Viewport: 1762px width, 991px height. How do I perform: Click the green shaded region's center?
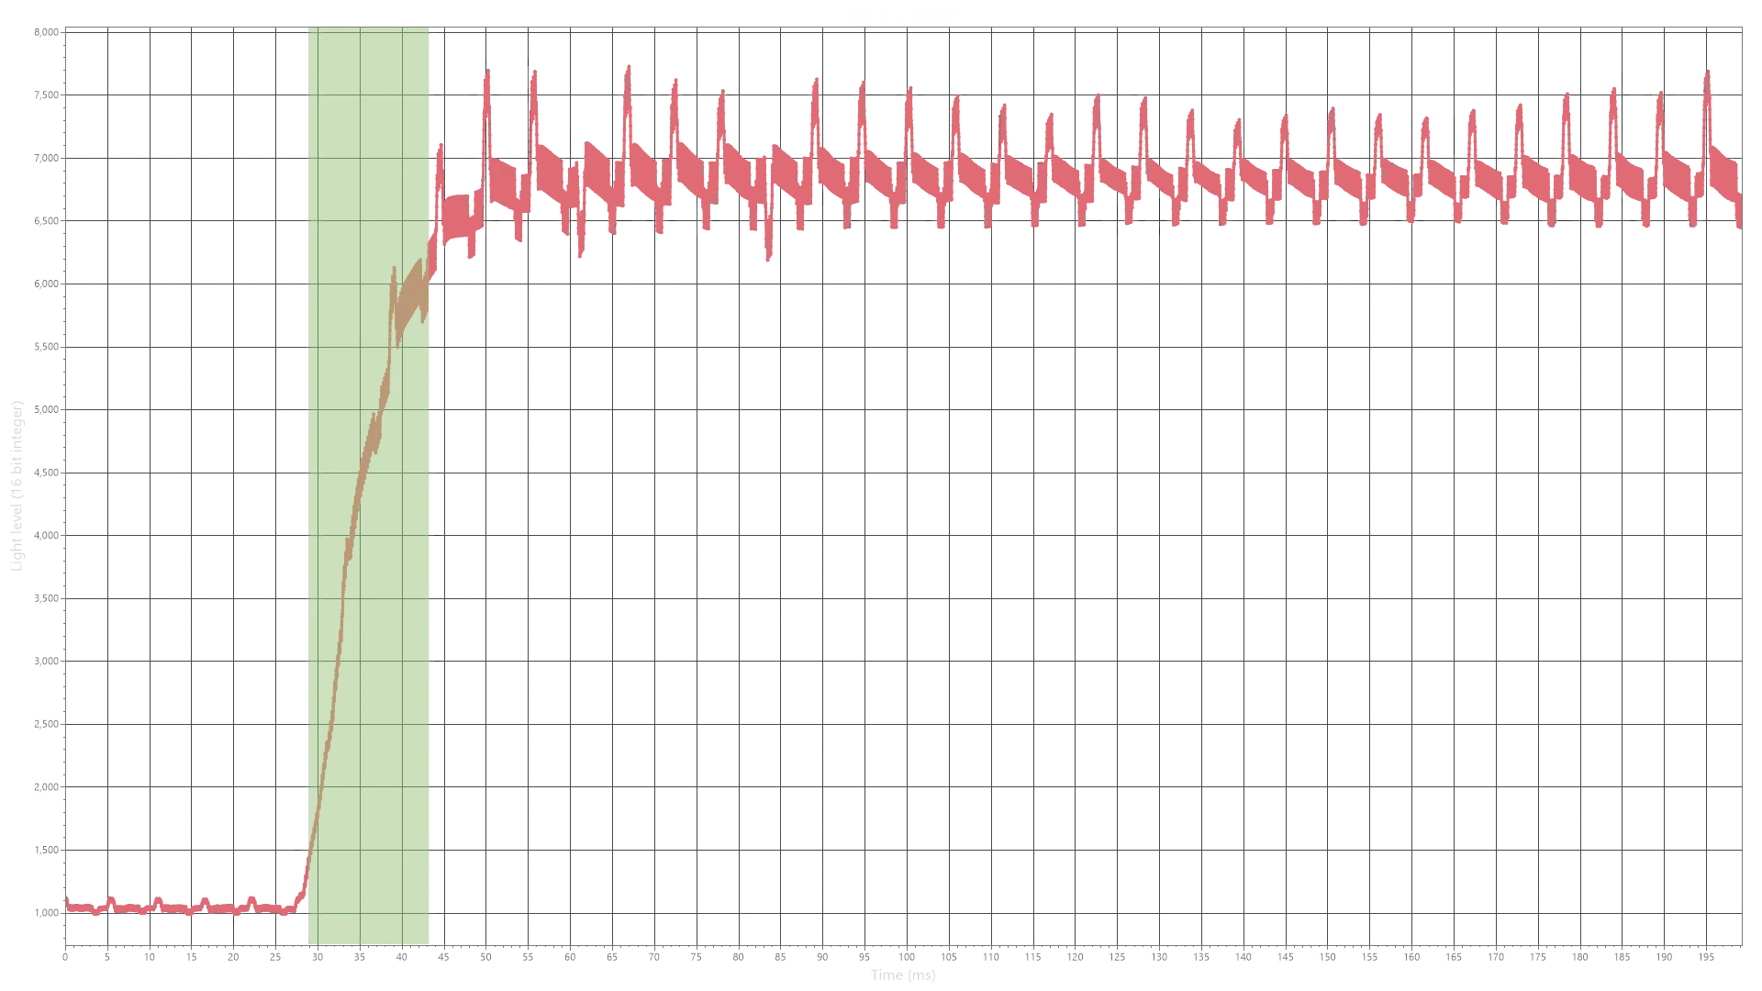pyautogui.click(x=370, y=486)
